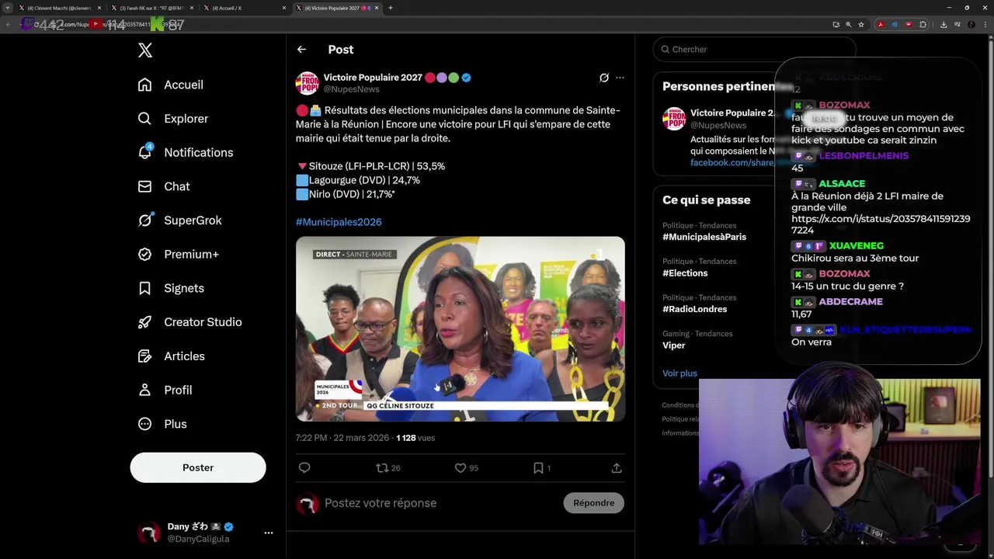This screenshot has width=994, height=559.
Task: Click the Dany profile avatar at bottom
Action: (149, 533)
